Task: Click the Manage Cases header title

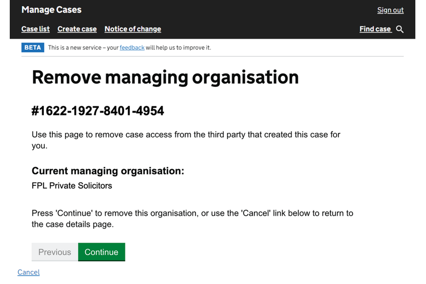Action: 51,10
